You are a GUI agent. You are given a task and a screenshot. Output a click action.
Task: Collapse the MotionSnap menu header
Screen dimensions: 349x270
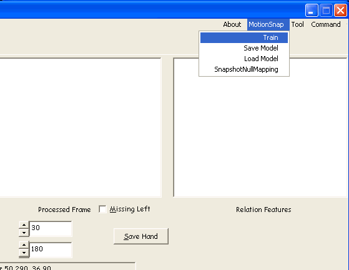266,24
